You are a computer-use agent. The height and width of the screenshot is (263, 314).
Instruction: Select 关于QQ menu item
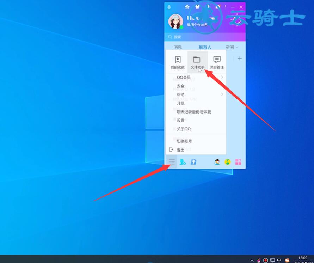pyautogui.click(x=196, y=129)
